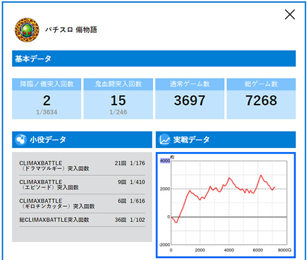
Task: Click the 通常ゲーム数 value 3697
Action: pos(190,101)
